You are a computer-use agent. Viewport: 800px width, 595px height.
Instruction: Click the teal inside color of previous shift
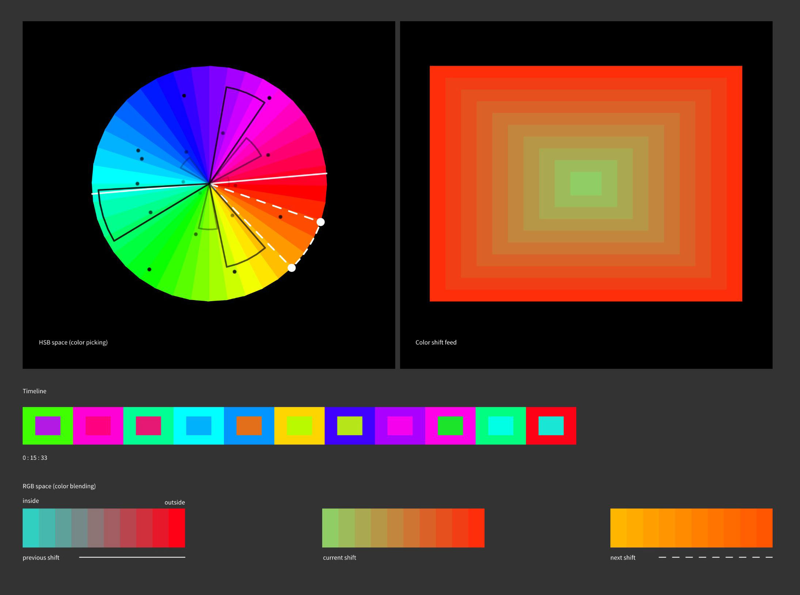pyautogui.click(x=31, y=528)
